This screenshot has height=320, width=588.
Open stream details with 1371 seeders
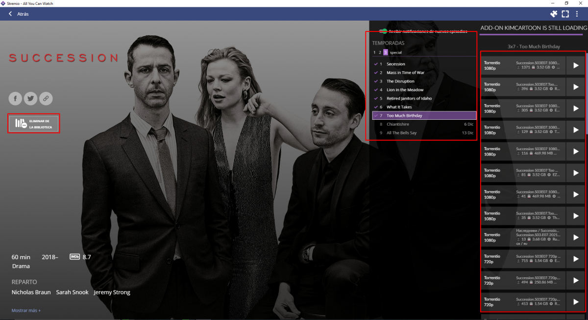(x=523, y=65)
